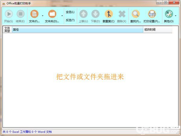Expand the dropdown arrow beside 其他(O)

pyautogui.click(x=176, y=16)
